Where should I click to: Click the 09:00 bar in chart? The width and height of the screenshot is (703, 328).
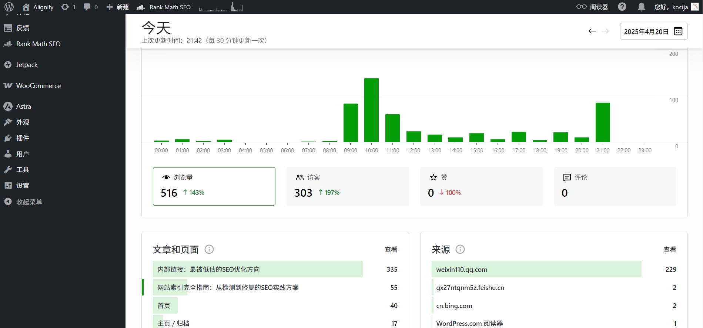pyautogui.click(x=351, y=123)
